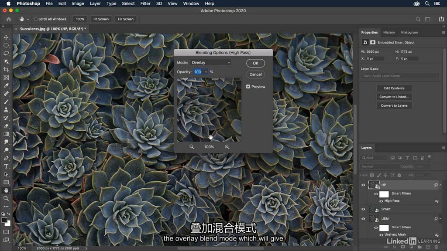The height and width of the screenshot is (251, 447).
Task: Hide the HP layer
Action: point(363,185)
